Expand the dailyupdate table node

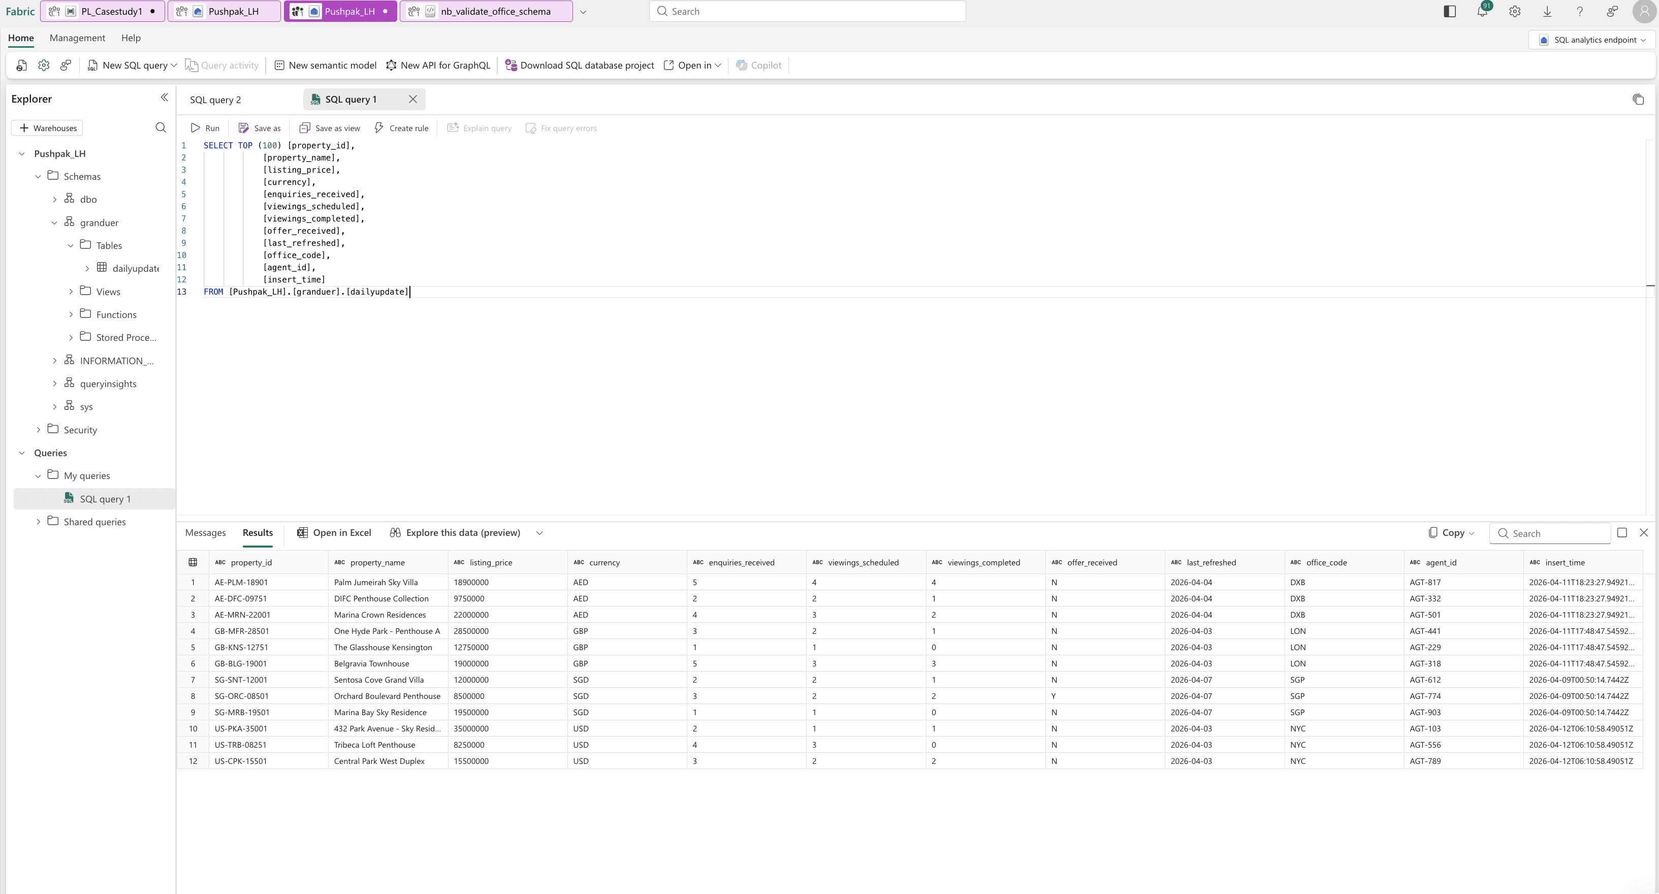(87, 269)
